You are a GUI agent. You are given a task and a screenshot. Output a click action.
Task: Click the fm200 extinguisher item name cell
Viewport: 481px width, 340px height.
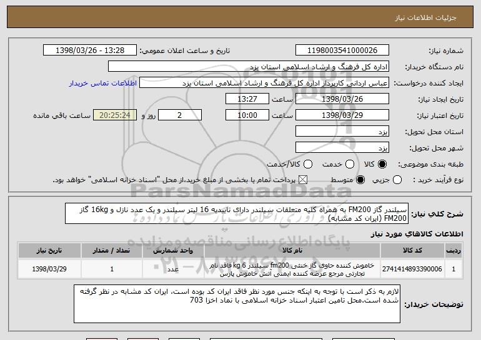[x=292, y=270]
